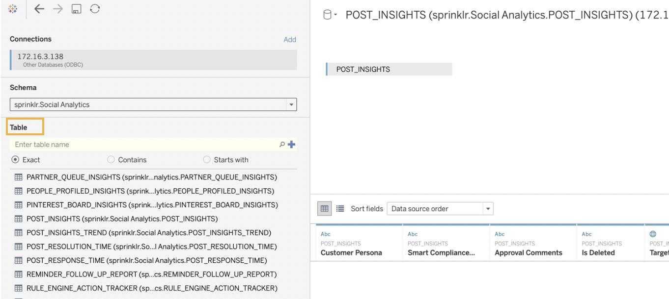Click table icon beside PEOPLE_PROFILED_INSIGHTS
Image resolution: width=669 pixels, height=299 pixels.
tap(19, 191)
